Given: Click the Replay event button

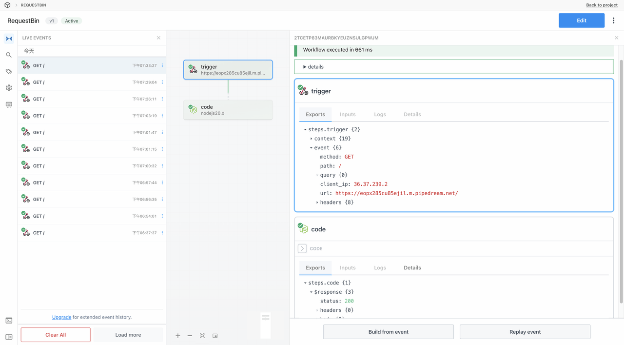Looking at the screenshot, I should (525, 332).
